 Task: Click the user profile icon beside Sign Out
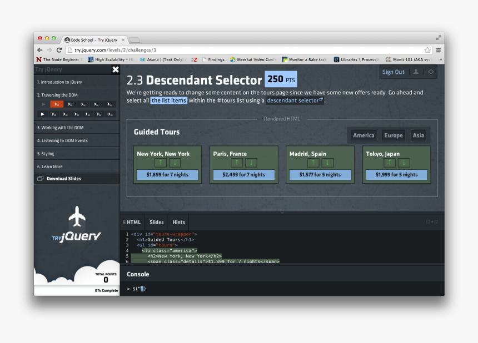click(416, 72)
